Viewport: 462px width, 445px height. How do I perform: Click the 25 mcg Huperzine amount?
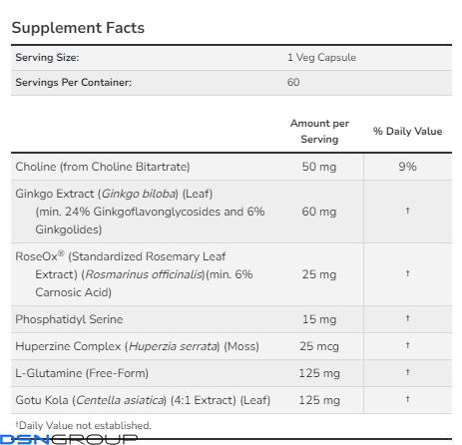pyautogui.click(x=319, y=346)
